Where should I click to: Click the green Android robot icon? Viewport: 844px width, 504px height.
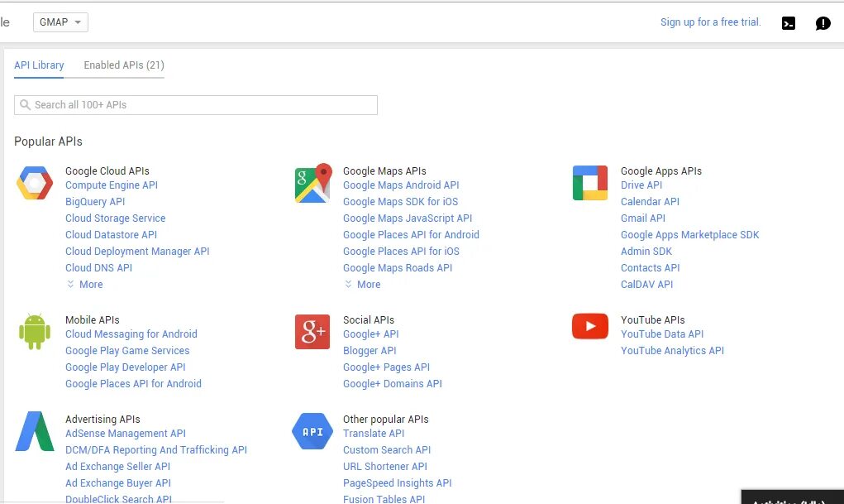click(35, 332)
